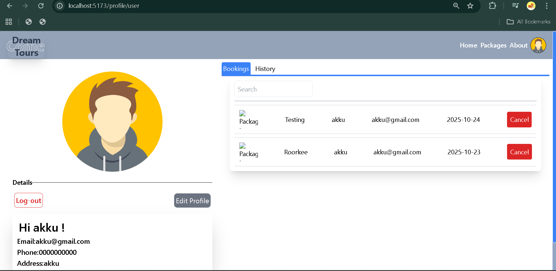556x271 pixels.
Task: Bookmark this page with the star icon
Action: coord(470,6)
